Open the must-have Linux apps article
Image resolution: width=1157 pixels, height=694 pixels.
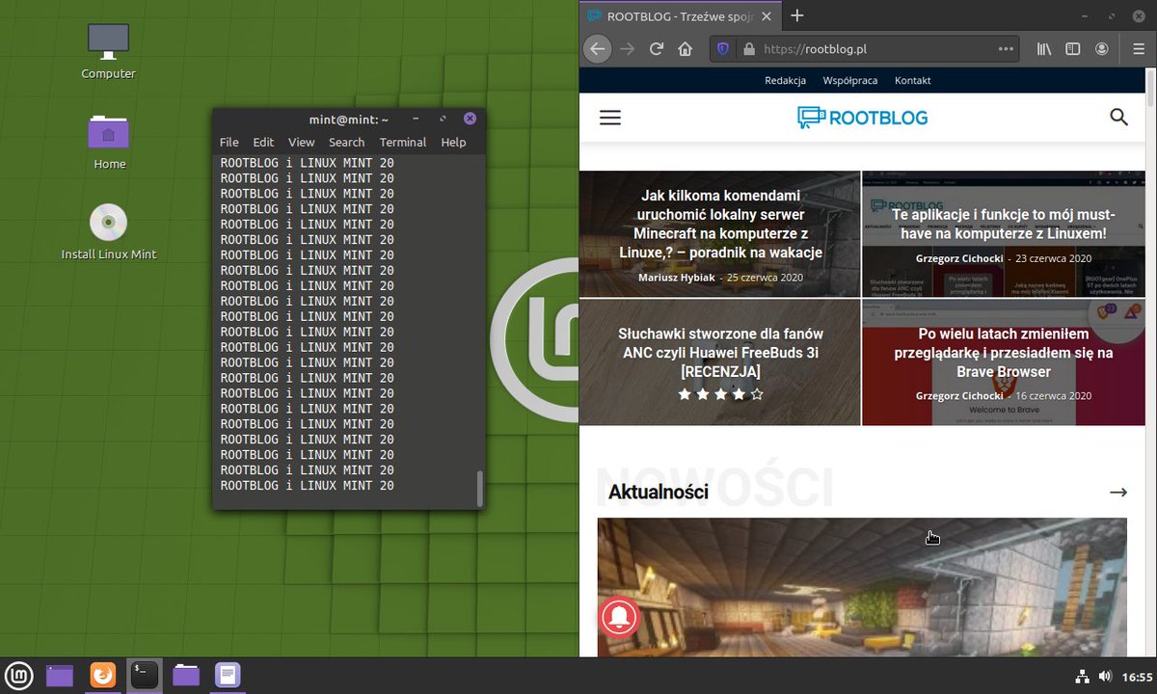point(1004,224)
